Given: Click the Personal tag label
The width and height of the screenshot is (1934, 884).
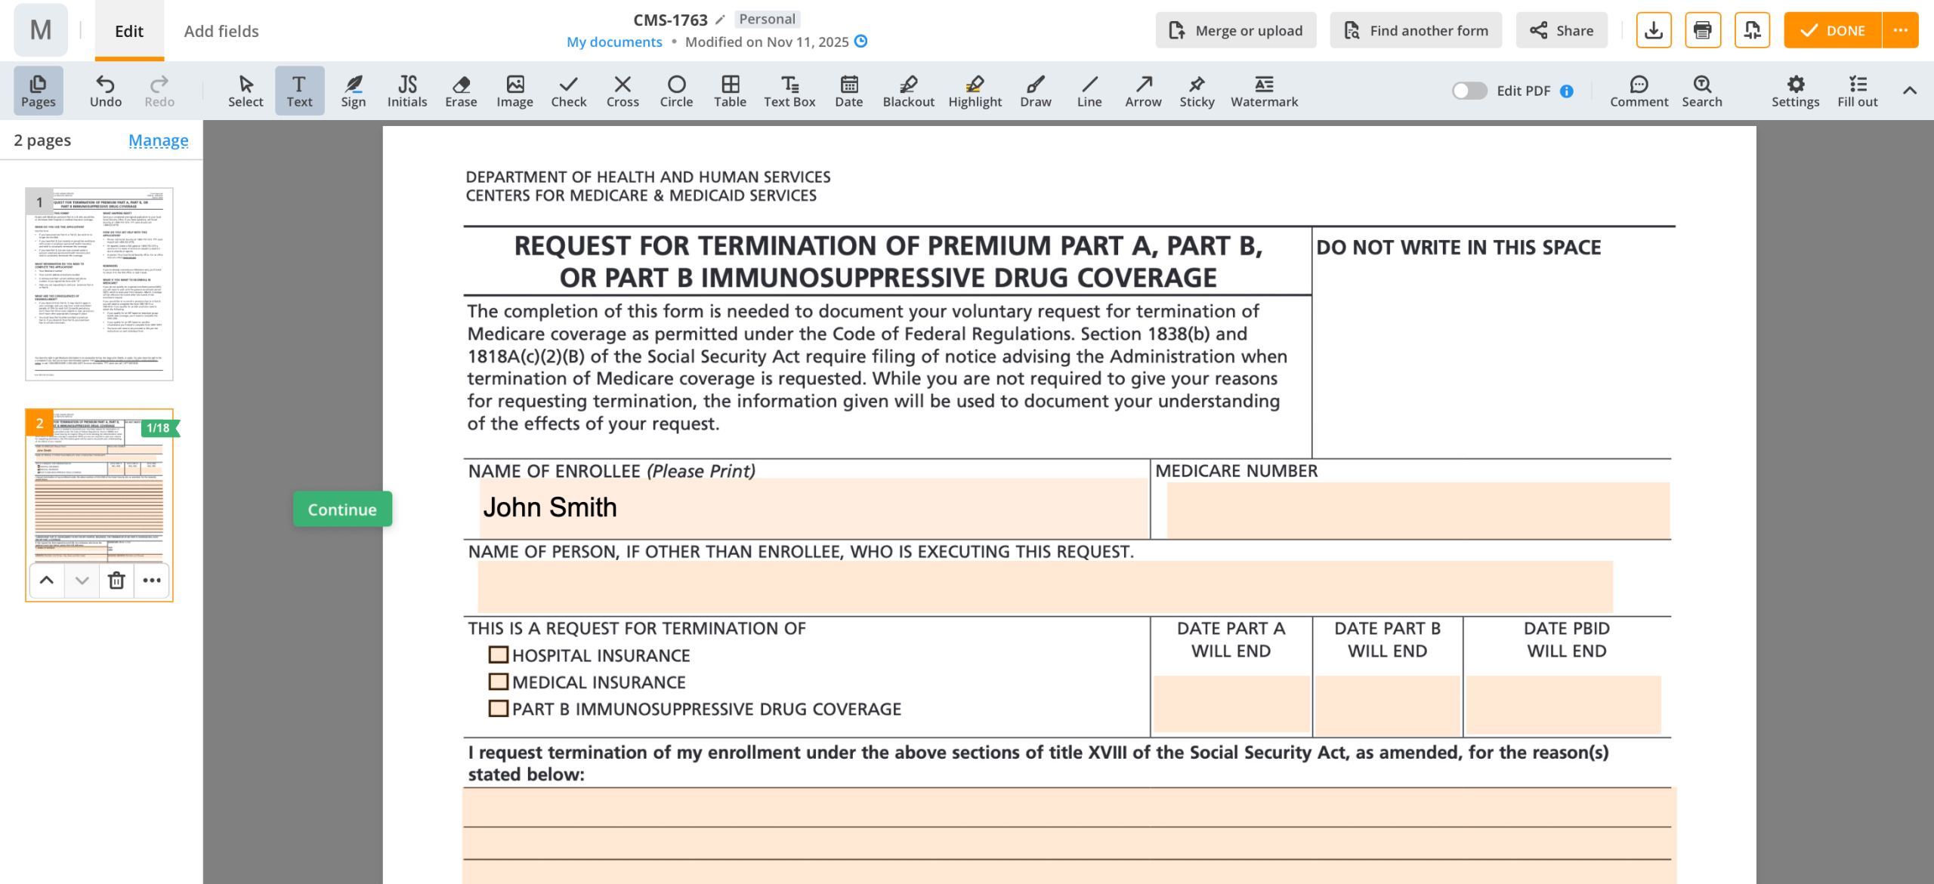Looking at the screenshot, I should pos(767,19).
